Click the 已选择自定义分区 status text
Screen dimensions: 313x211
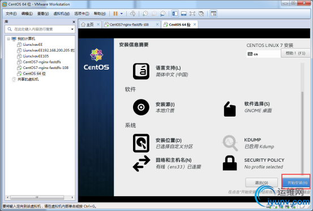174,147
